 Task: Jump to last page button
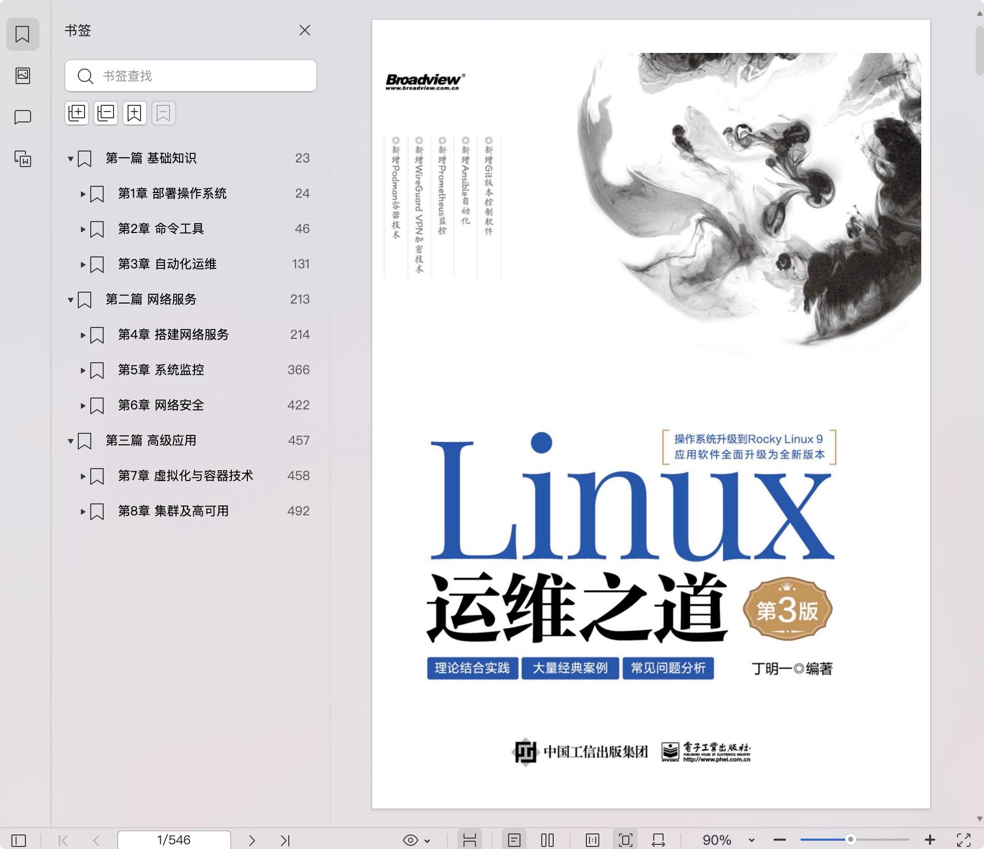tap(285, 840)
